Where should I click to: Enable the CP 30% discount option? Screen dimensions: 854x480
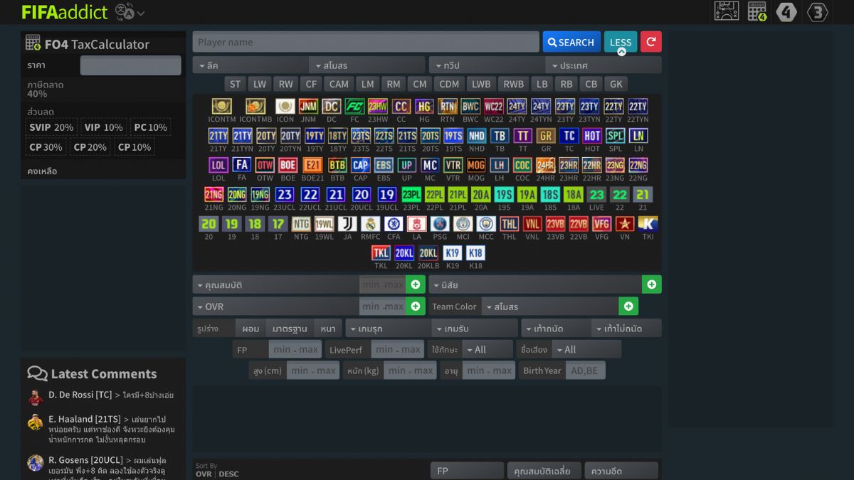tap(46, 147)
